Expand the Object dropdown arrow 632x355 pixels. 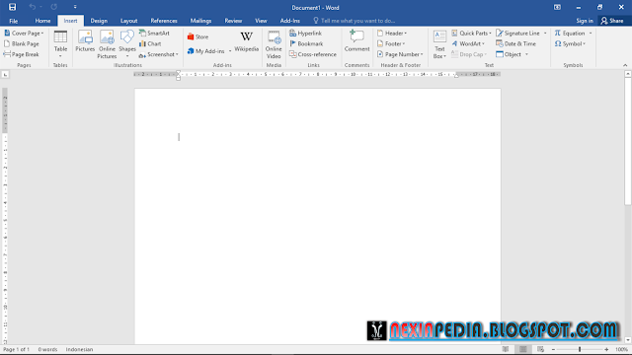(526, 54)
